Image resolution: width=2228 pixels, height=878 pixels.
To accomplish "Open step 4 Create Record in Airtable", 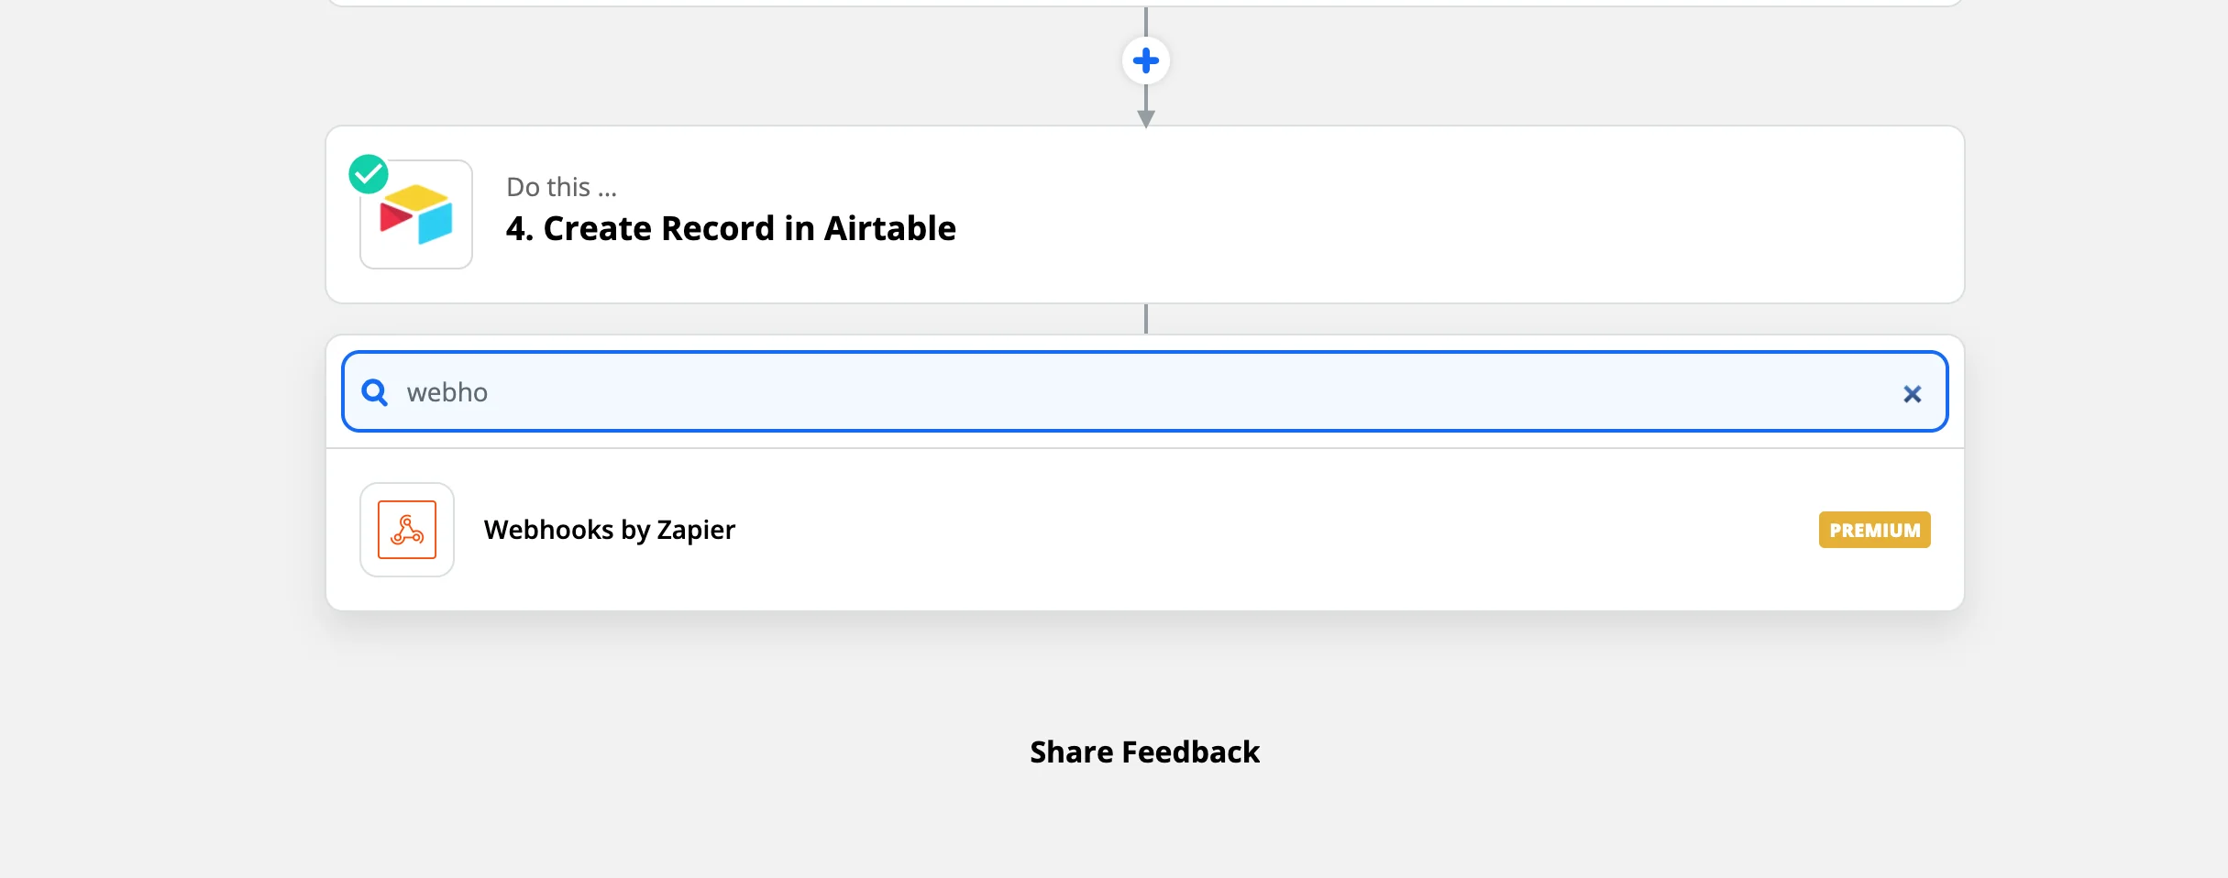I will pos(731,228).
